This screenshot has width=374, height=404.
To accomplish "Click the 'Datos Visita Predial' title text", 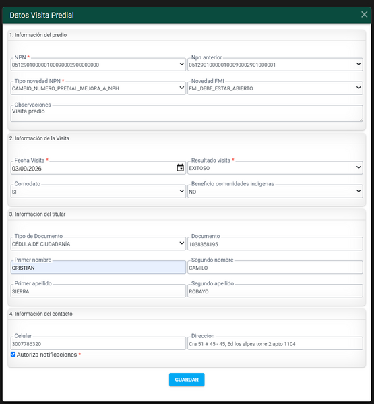I will pyautogui.click(x=42, y=15).
